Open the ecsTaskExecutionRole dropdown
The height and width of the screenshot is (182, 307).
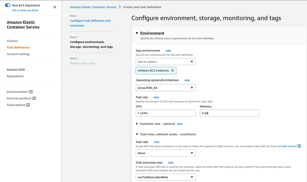[x=165, y=177]
